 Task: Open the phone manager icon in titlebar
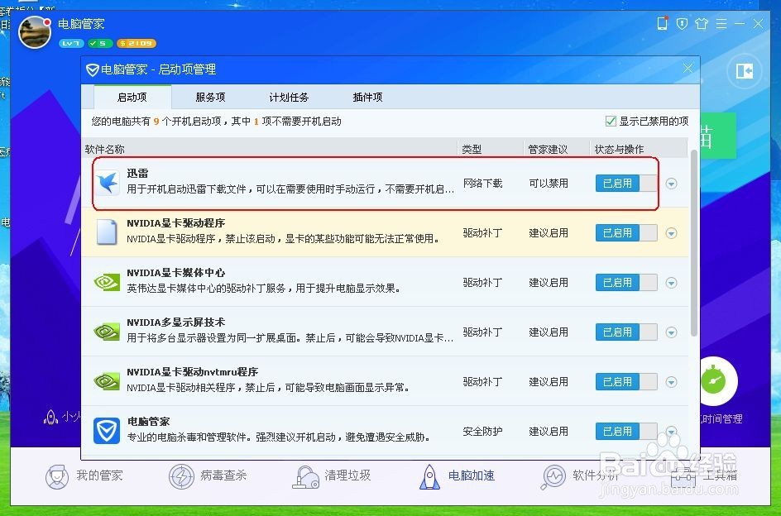tap(662, 24)
